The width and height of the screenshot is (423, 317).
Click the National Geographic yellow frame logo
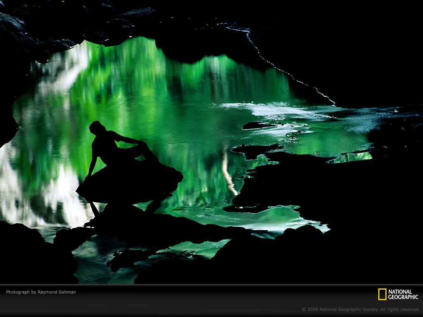pos(382,294)
